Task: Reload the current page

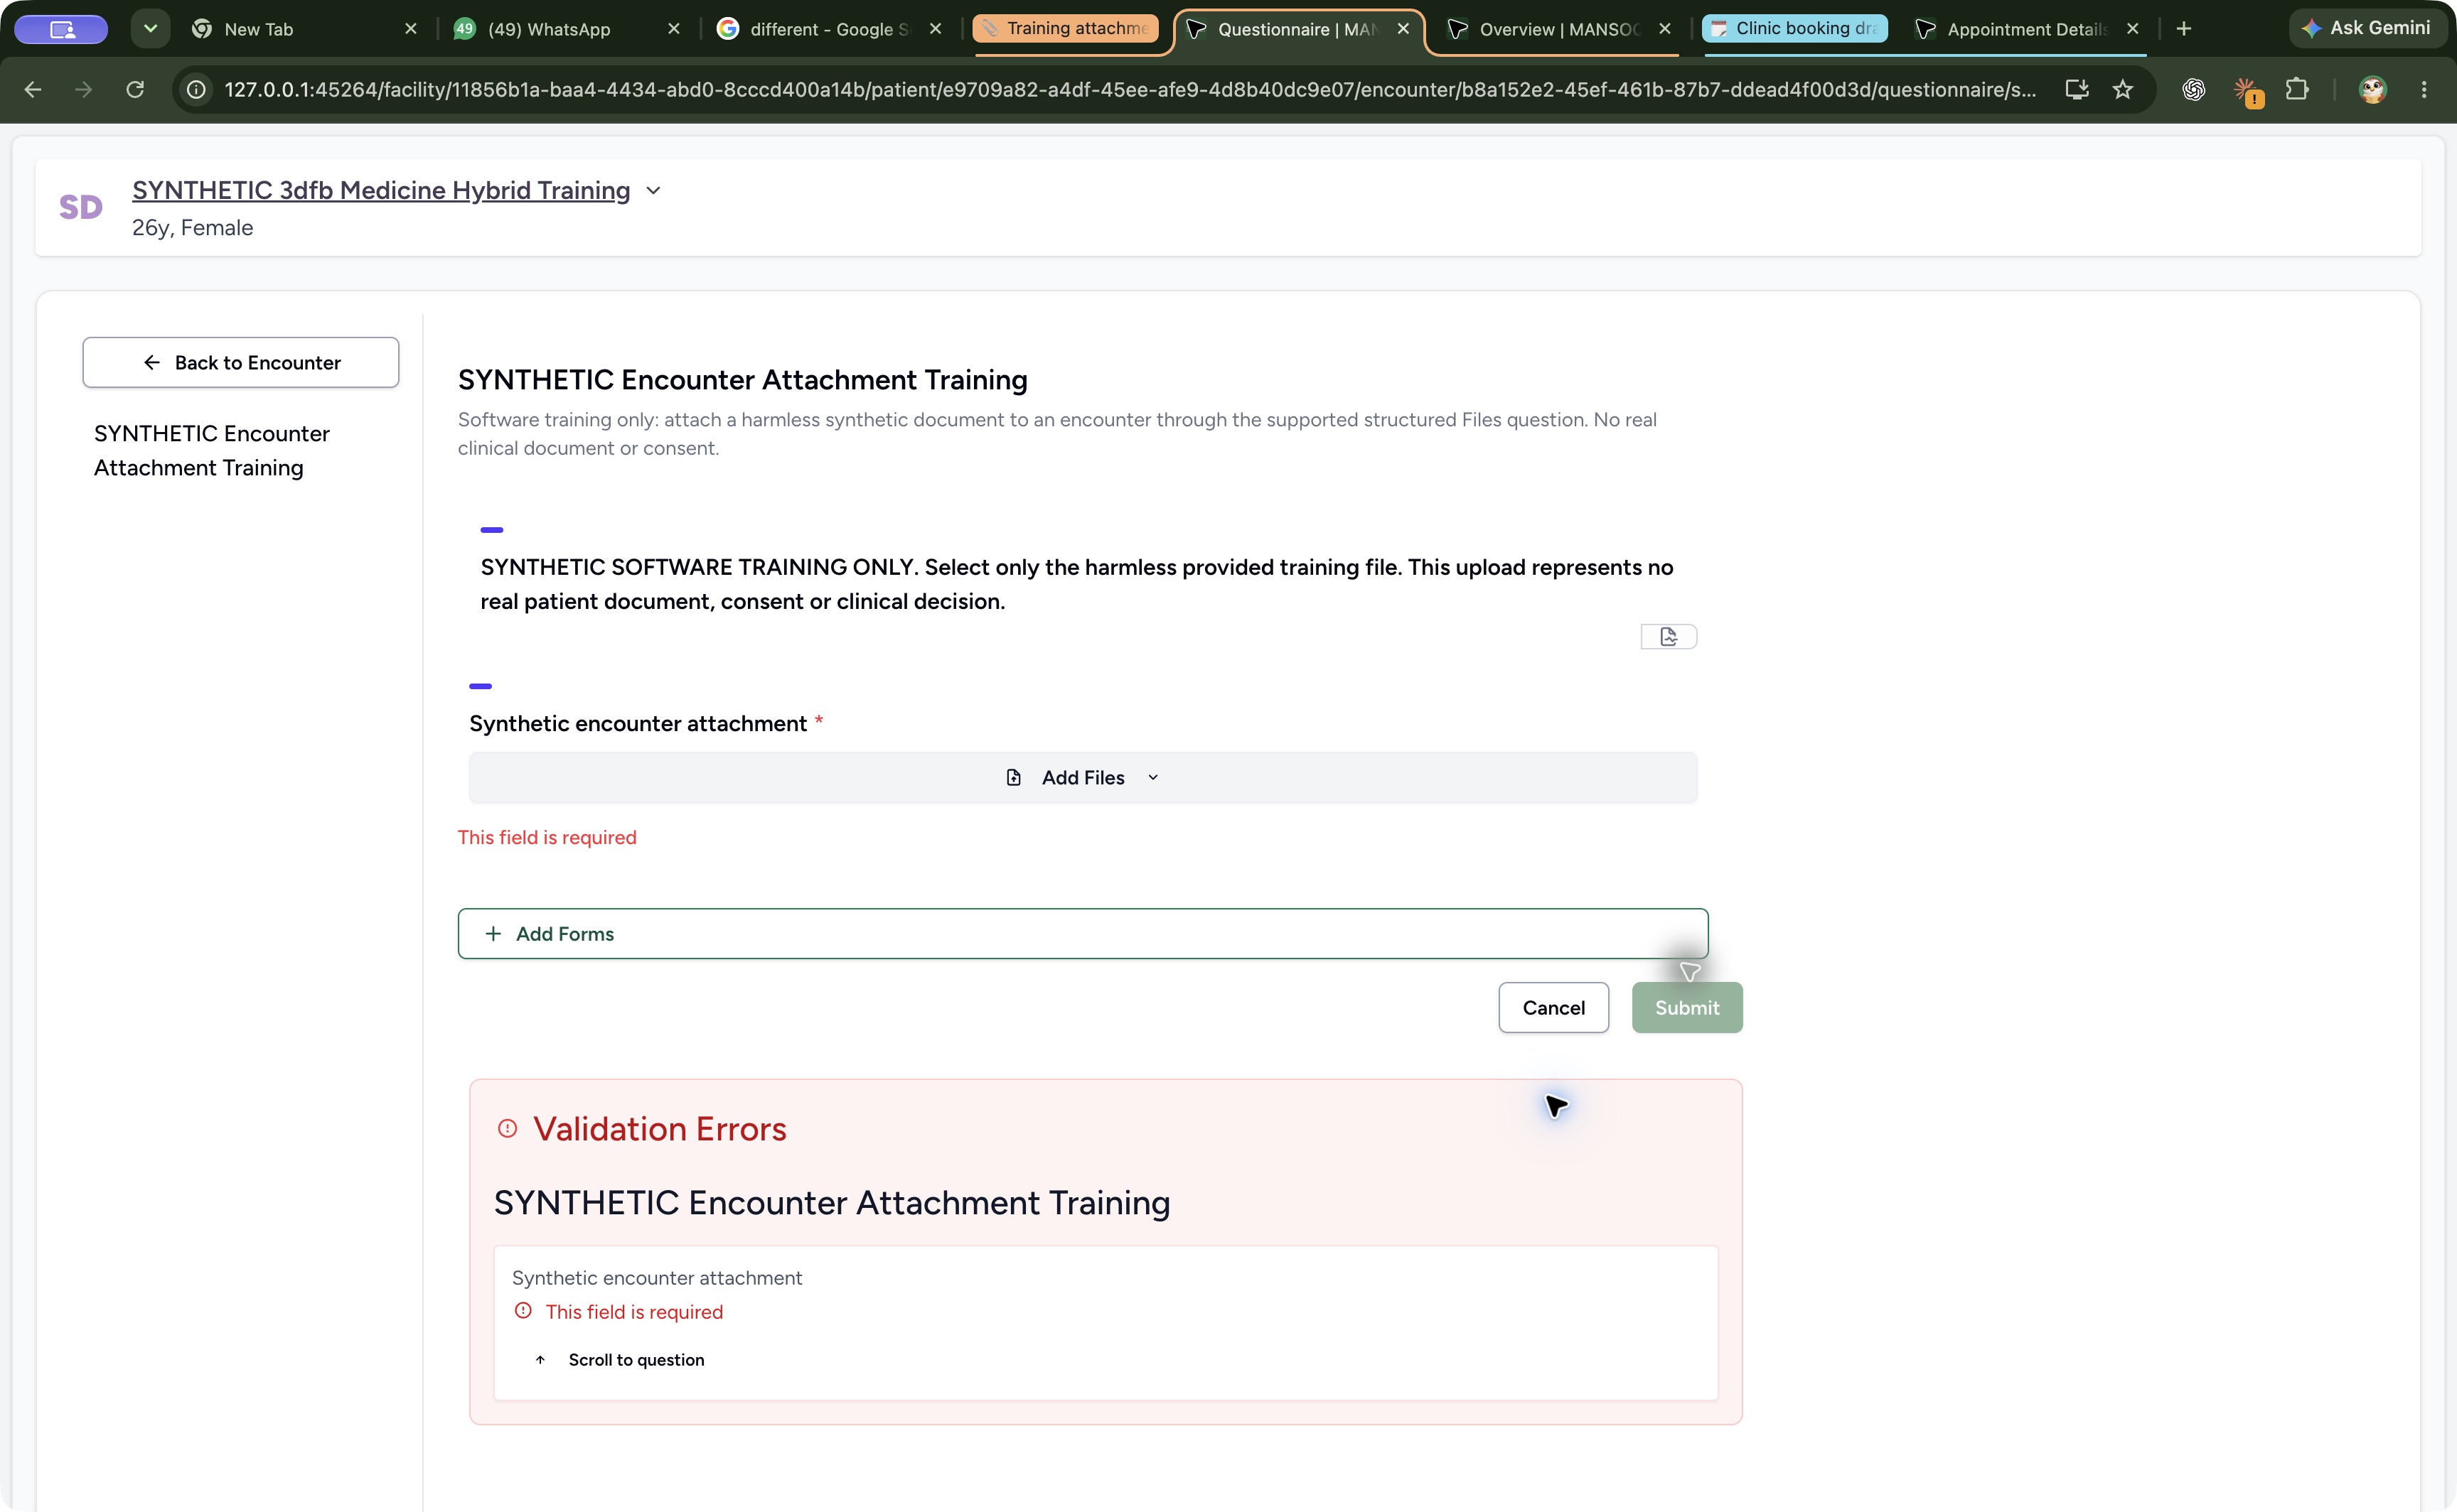Action: pyautogui.click(x=135, y=90)
